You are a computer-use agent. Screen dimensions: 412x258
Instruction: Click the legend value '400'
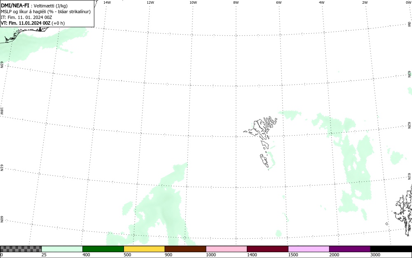[86, 255]
